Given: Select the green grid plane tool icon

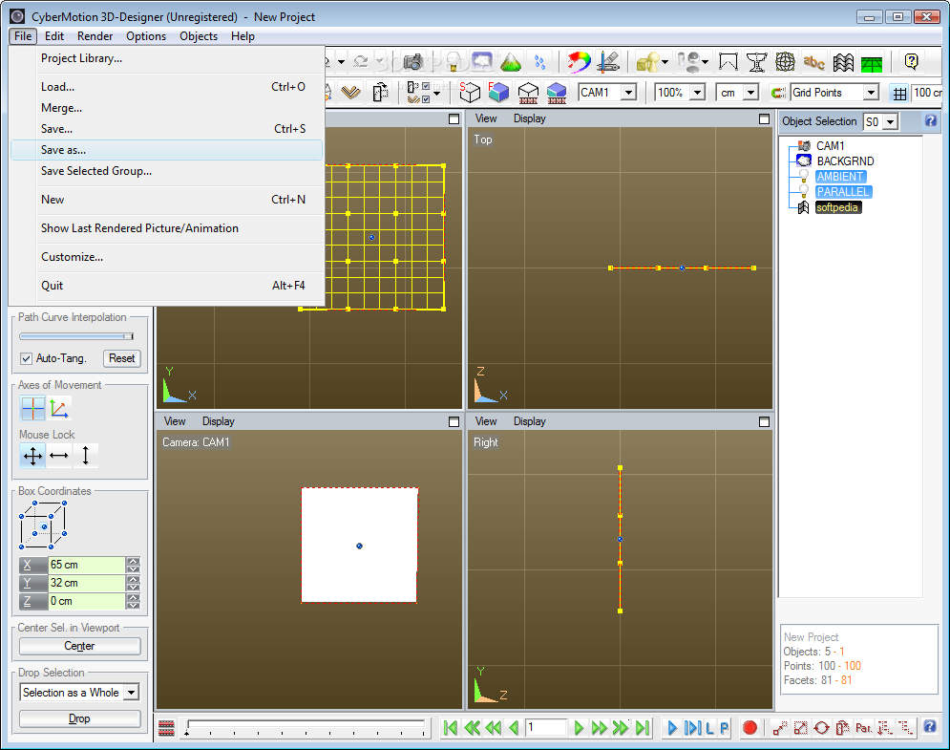Looking at the screenshot, I should coord(872,63).
